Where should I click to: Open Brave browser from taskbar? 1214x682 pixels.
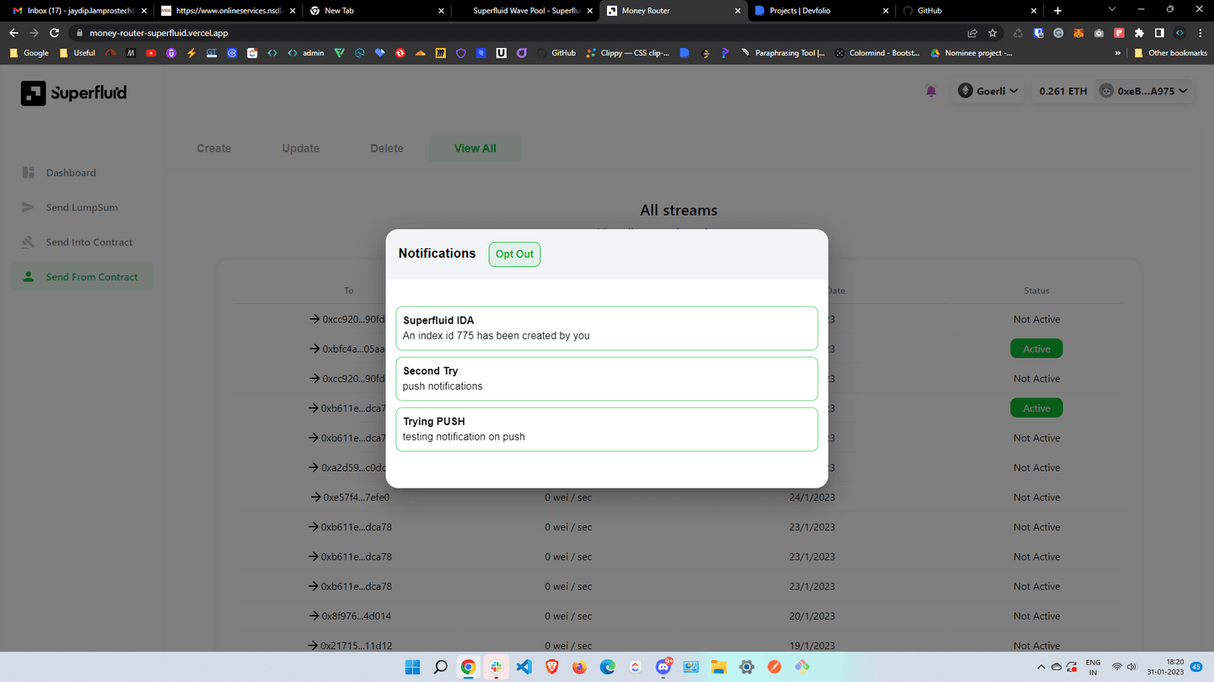coord(551,667)
